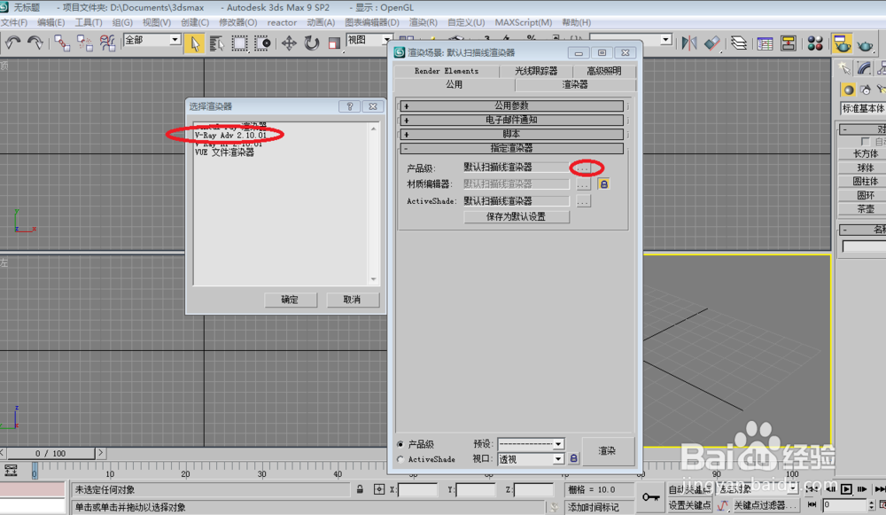Expand the 电子邮件通知 rollout
The width and height of the screenshot is (886, 515).
click(x=512, y=120)
